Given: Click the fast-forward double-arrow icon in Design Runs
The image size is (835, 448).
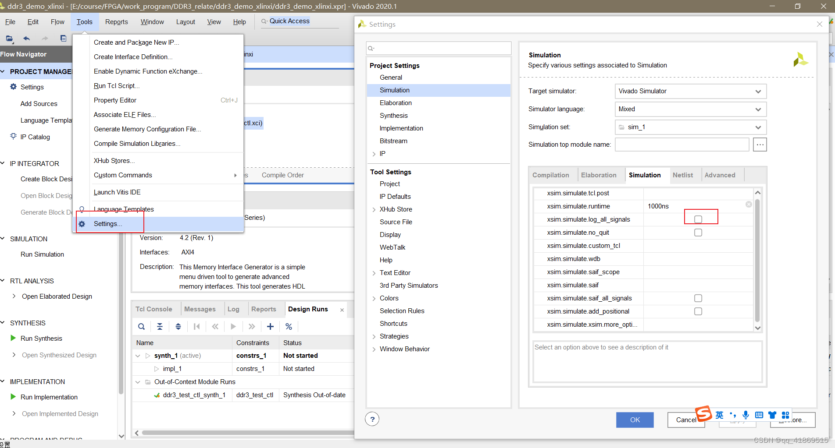Looking at the screenshot, I should click(252, 326).
